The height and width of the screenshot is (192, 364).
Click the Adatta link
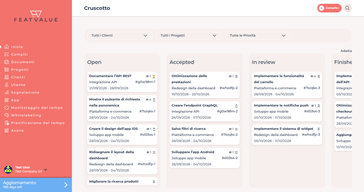346,51
